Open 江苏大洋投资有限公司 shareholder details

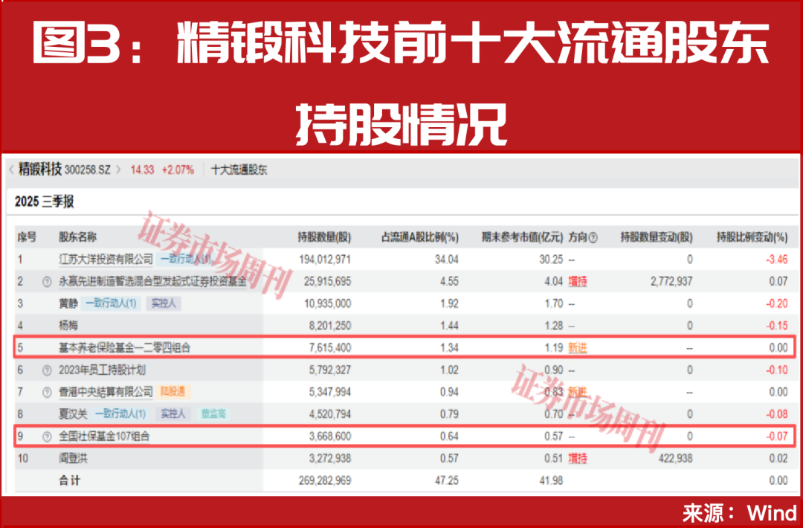(107, 260)
